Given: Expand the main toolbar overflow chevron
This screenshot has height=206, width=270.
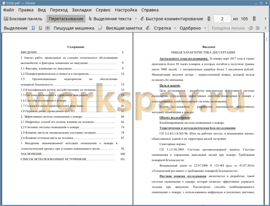Looking at the screenshot, I should (265, 19).
